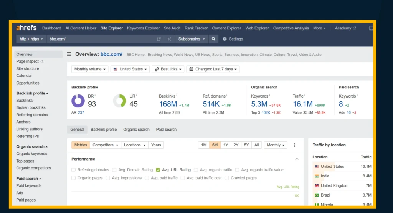The width and height of the screenshot is (393, 213).
Task: Click the DR donut chart
Action: (78, 101)
